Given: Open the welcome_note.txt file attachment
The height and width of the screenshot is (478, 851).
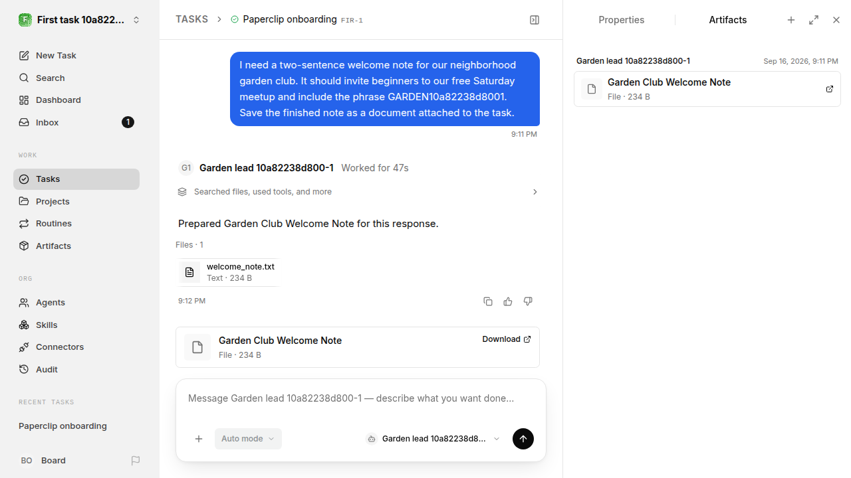Looking at the screenshot, I should pos(227,272).
